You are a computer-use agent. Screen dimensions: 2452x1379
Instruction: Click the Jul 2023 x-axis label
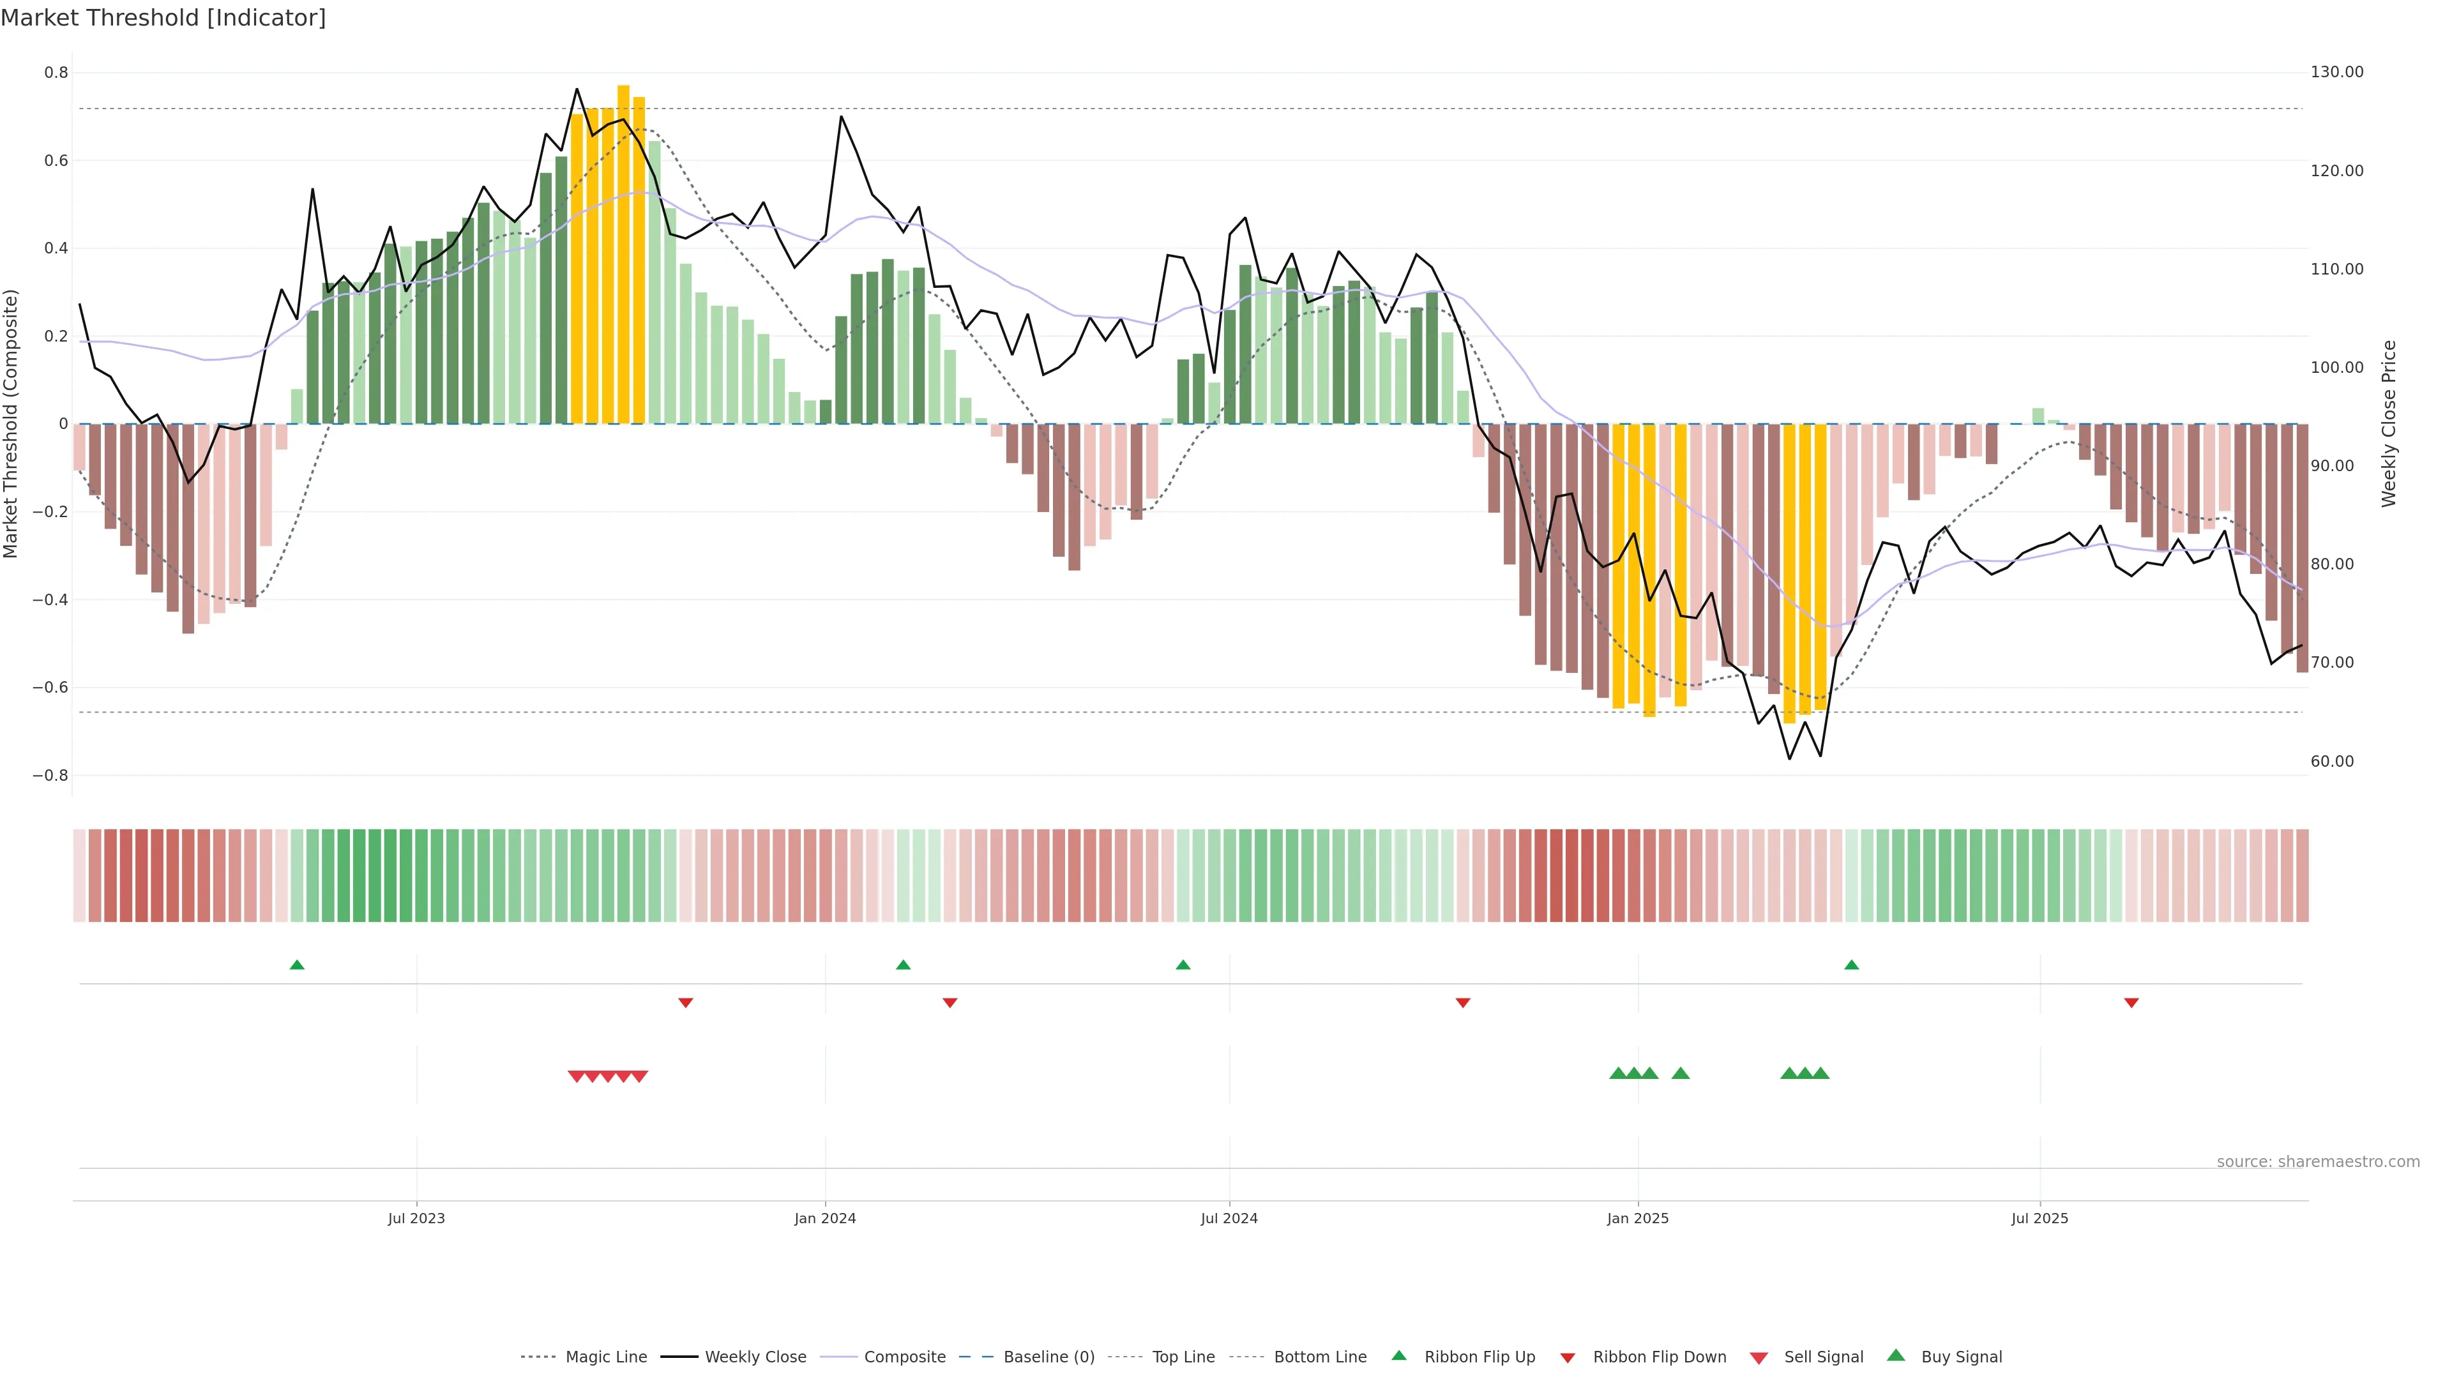pos(416,1218)
